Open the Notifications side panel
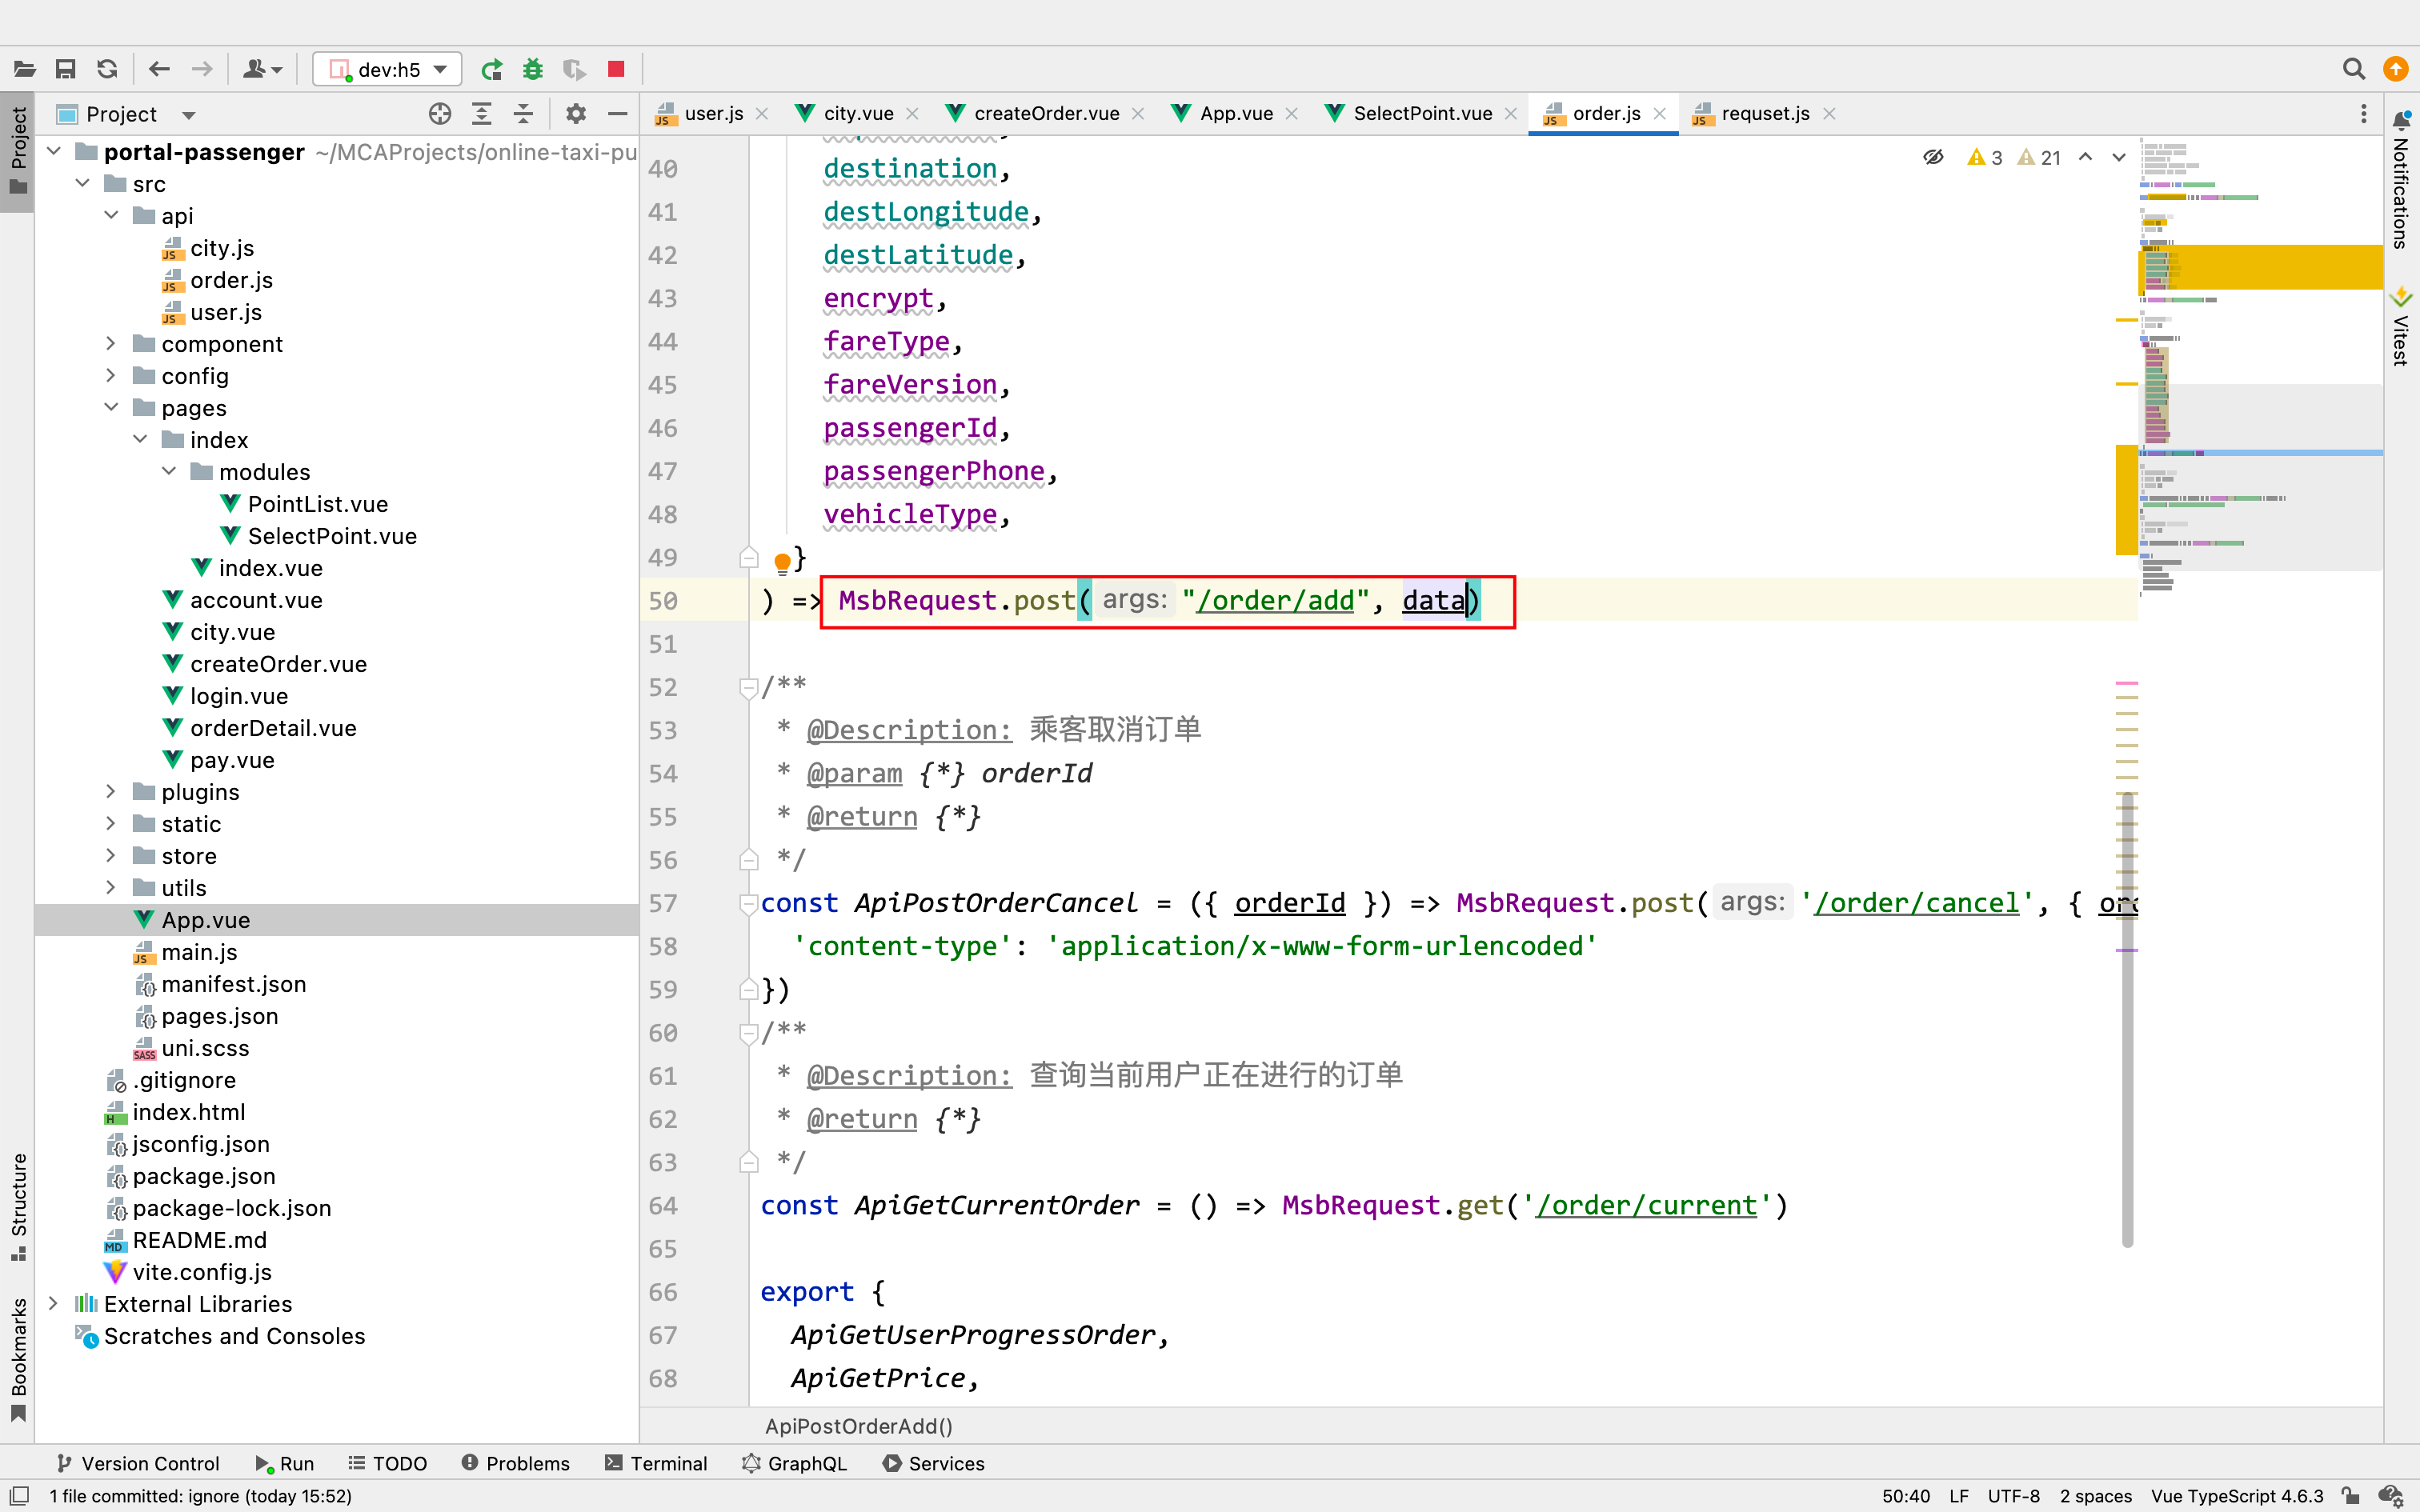 2400,180
